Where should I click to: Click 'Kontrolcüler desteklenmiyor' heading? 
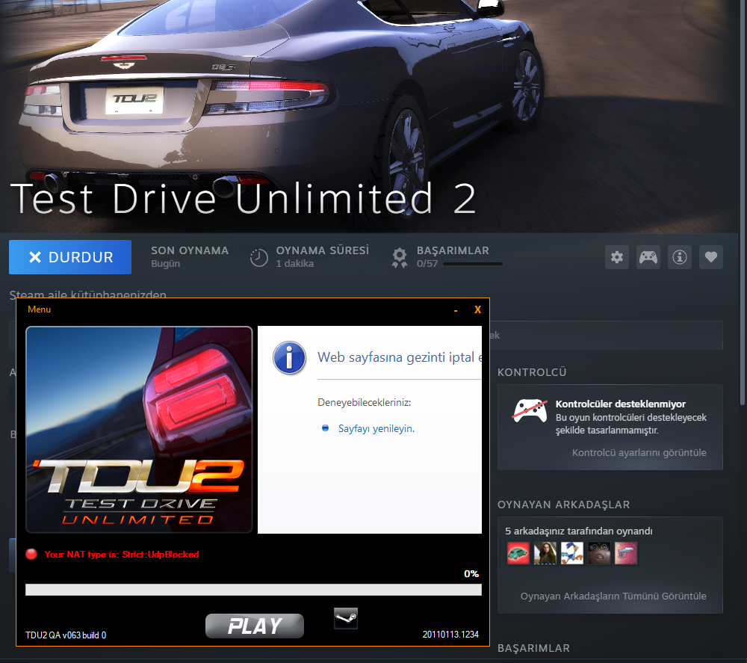pos(620,404)
